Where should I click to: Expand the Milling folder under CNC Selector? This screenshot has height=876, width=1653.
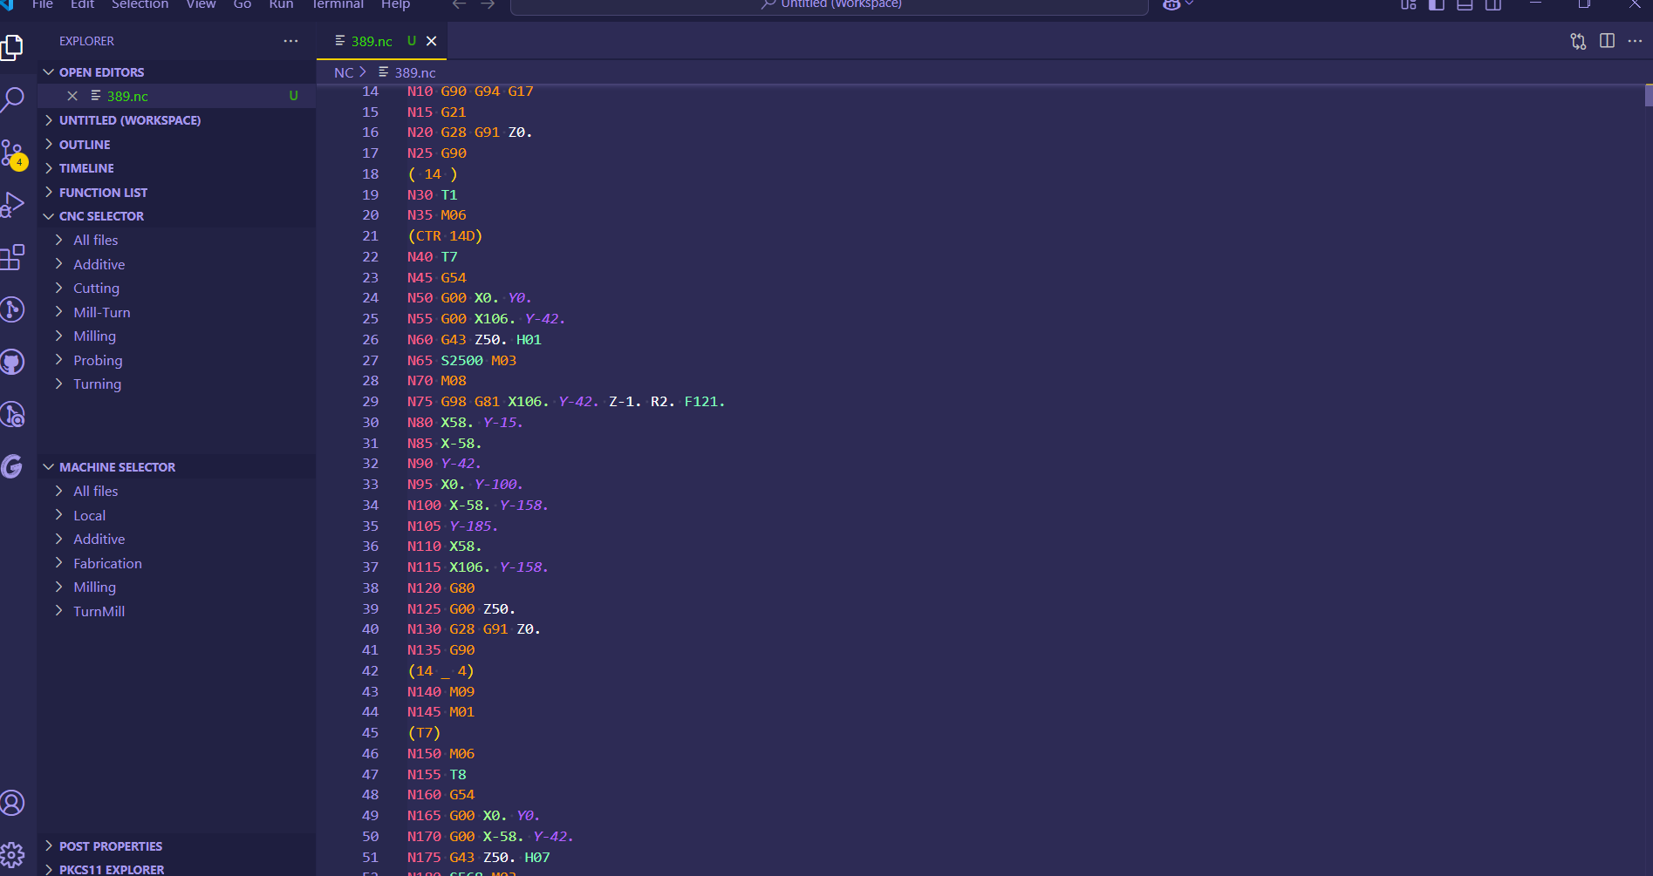click(94, 336)
